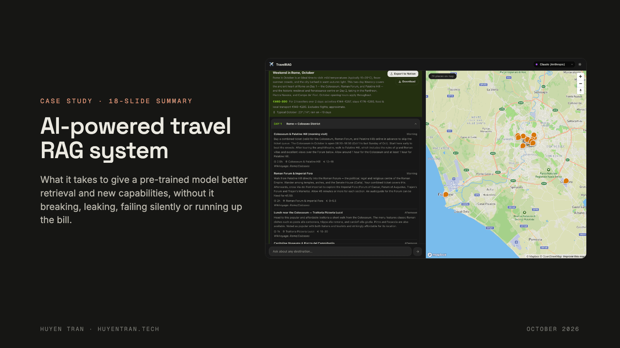Click the 'Lunch near the Colosseum — Trattoria Pizzeria Luzzi' heading
The width and height of the screenshot is (620, 348).
coord(308,213)
